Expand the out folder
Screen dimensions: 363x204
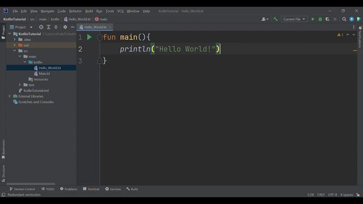pyautogui.click(x=15, y=45)
